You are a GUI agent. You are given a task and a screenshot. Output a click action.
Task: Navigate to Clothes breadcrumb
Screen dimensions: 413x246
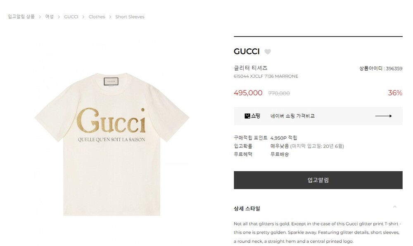click(x=97, y=17)
